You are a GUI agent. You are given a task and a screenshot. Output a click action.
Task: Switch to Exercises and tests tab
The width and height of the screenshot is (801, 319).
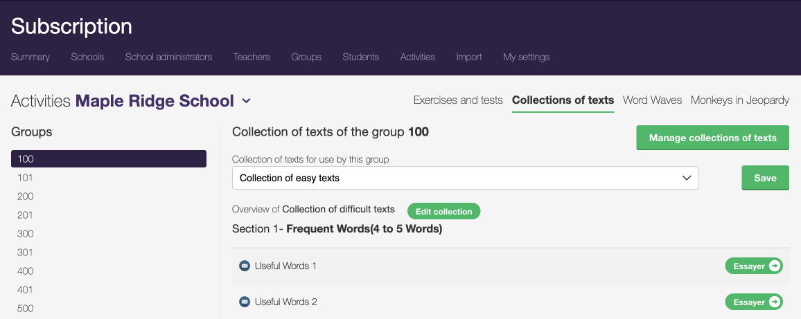(x=458, y=100)
